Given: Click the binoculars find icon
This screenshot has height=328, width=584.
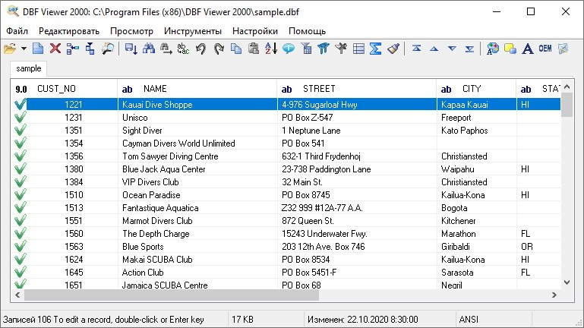Looking at the screenshot, I should coord(149,49).
